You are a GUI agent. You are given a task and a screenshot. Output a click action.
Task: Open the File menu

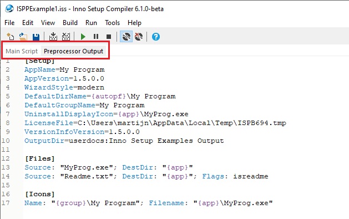[x=9, y=23]
